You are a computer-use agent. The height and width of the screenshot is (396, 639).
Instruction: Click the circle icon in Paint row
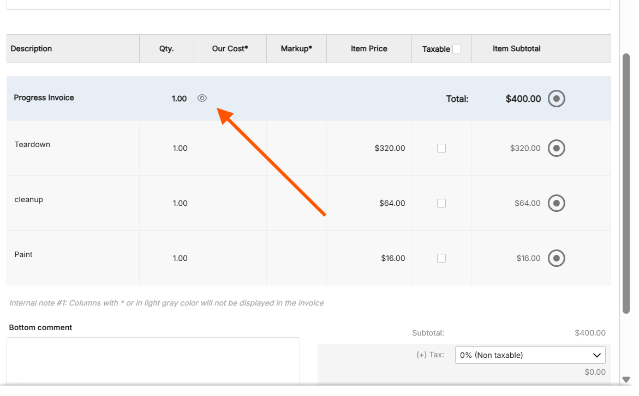click(x=556, y=258)
